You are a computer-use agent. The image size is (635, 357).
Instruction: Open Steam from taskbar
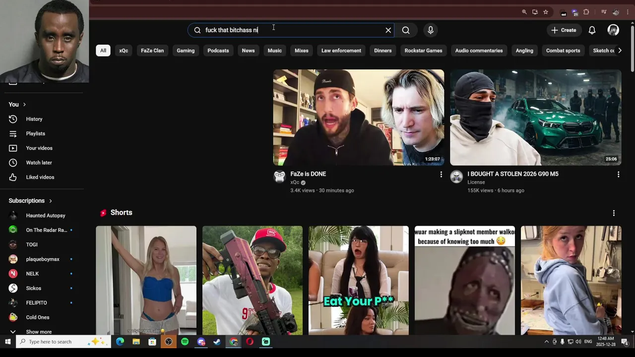[217, 342]
